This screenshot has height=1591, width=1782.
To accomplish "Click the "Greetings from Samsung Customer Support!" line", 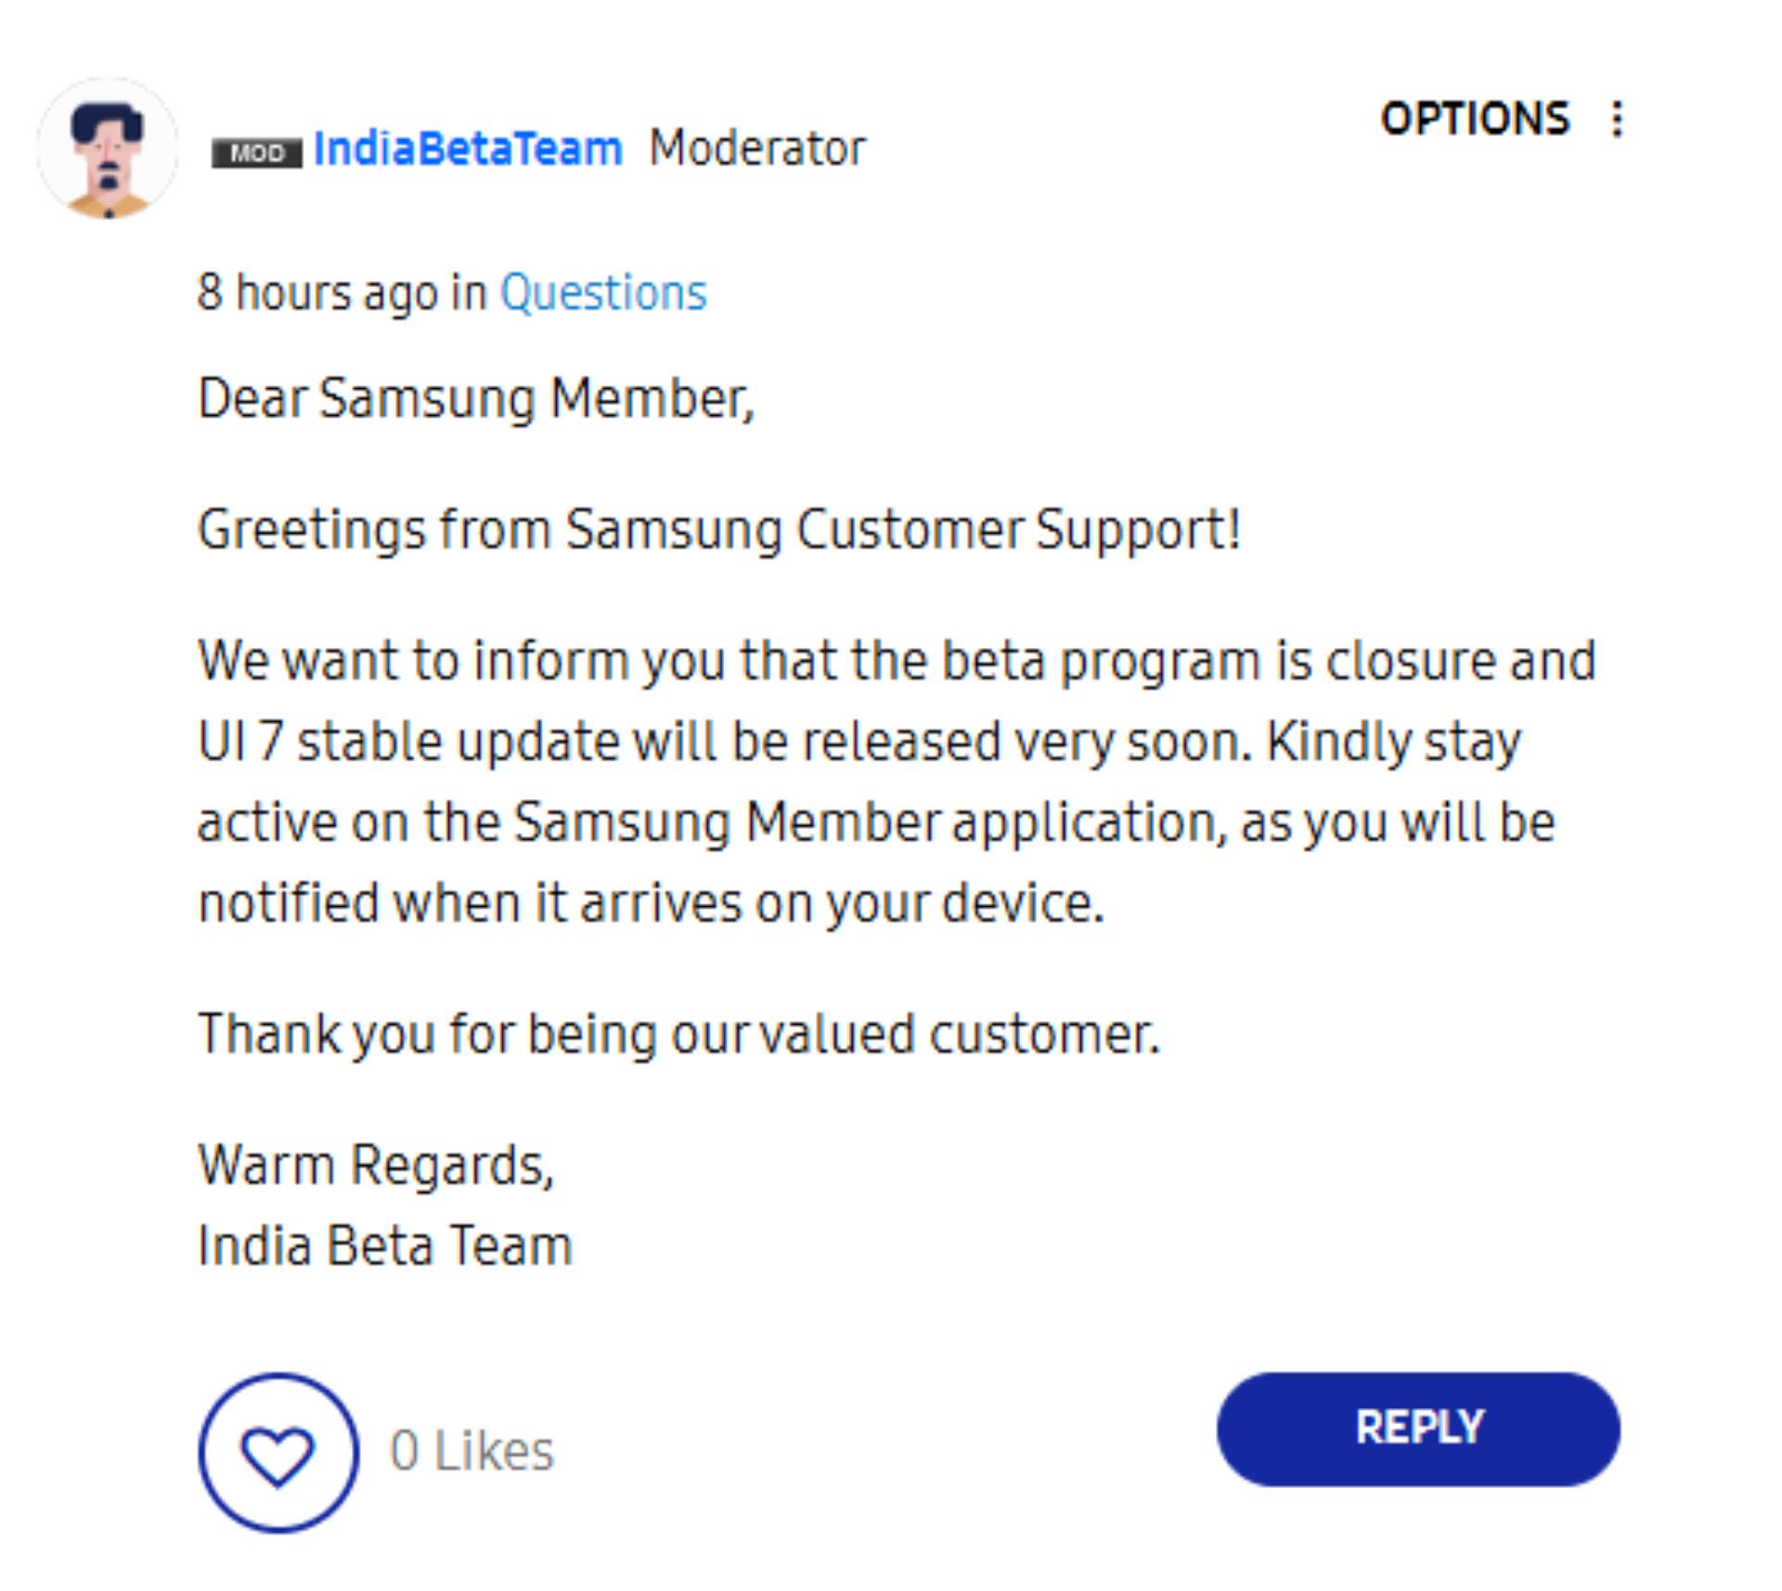I will point(719,530).
